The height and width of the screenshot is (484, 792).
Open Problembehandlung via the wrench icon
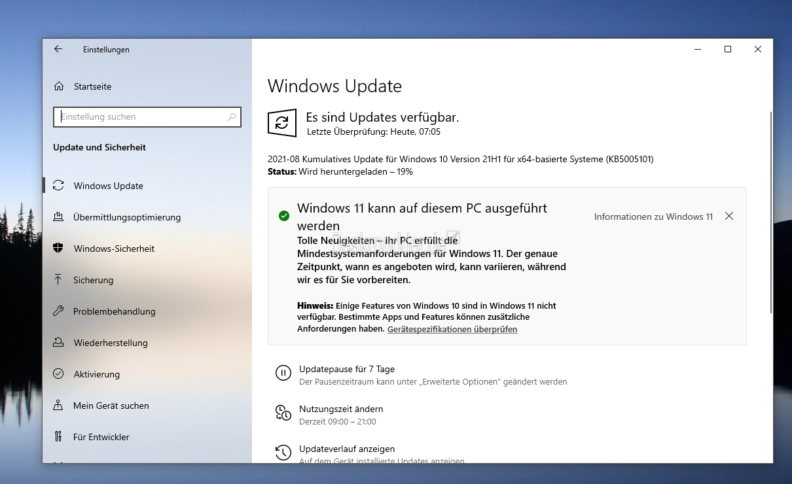click(58, 311)
